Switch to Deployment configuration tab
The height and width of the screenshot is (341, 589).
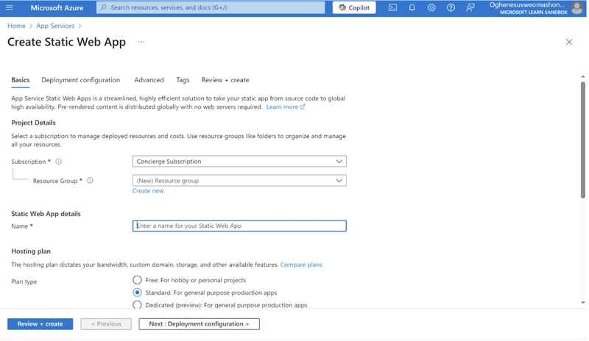pos(81,80)
